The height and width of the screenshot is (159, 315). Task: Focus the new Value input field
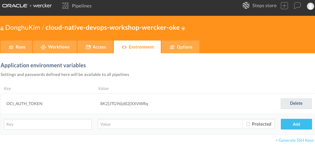[170, 124]
